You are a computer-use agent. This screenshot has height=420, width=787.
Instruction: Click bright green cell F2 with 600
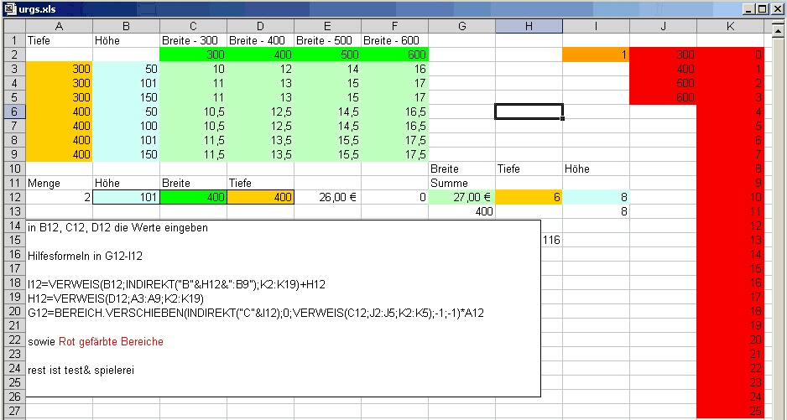click(395, 54)
